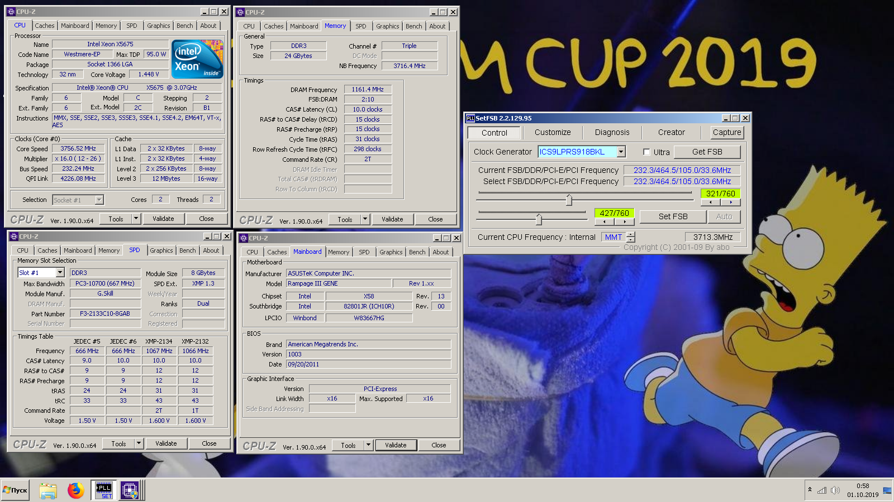Screen dimensions: 894x502
Task: Click the lower FSB slider thumb
Action: [539, 219]
